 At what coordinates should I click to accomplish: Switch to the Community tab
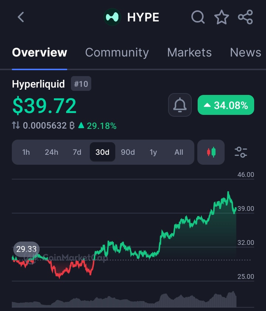coord(117,53)
